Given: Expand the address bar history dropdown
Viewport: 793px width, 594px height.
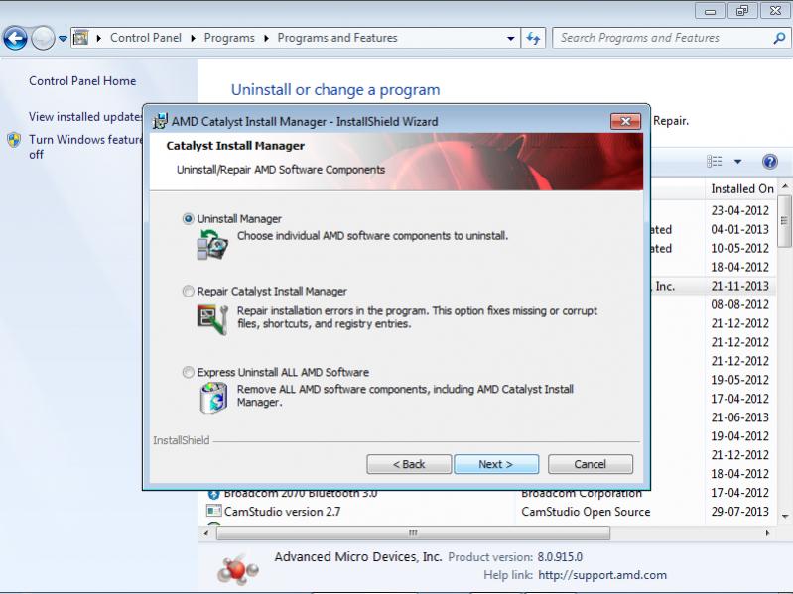Looking at the screenshot, I should pos(511,39).
